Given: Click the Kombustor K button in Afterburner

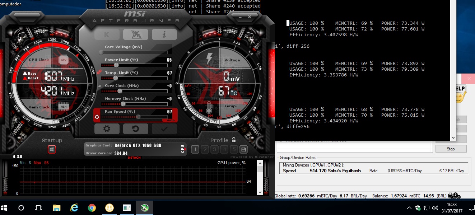Looking at the screenshot, I should pos(107,34).
